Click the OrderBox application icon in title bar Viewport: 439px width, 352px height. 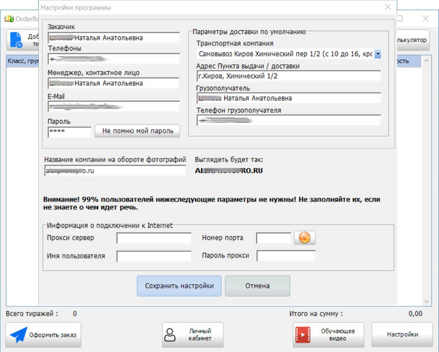pos(9,18)
